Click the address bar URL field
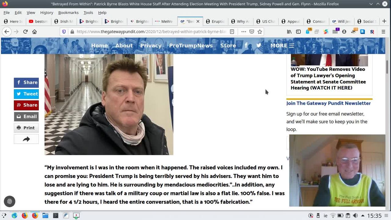The height and width of the screenshot is (220, 391). pos(150,32)
